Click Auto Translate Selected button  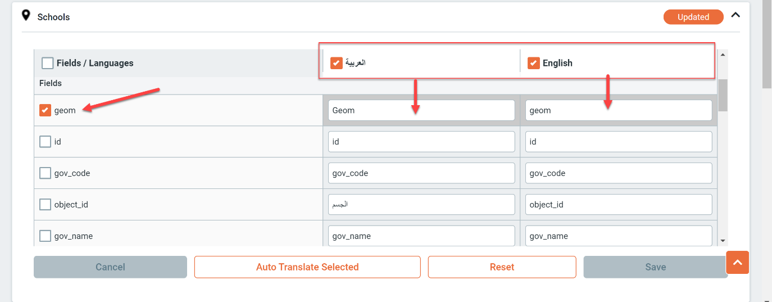click(x=307, y=267)
